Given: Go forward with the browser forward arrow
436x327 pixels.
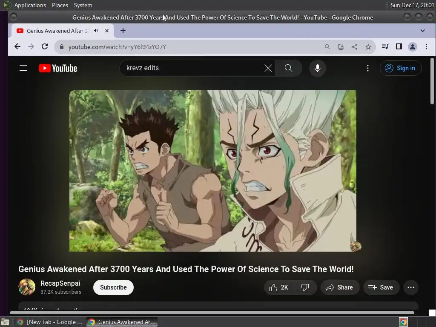Looking at the screenshot, I should (31, 47).
